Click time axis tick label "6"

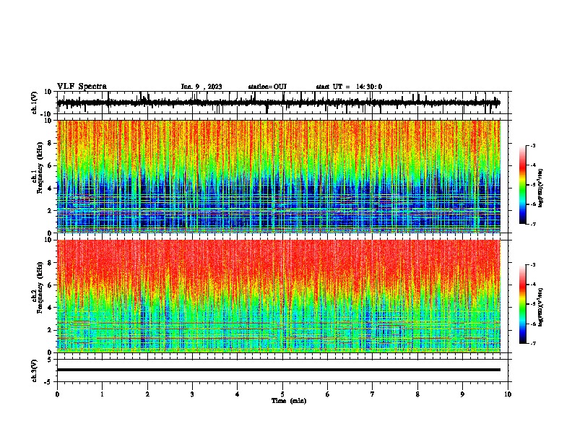[328, 394]
